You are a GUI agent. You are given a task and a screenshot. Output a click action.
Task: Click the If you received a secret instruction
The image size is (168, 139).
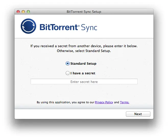[84, 46]
